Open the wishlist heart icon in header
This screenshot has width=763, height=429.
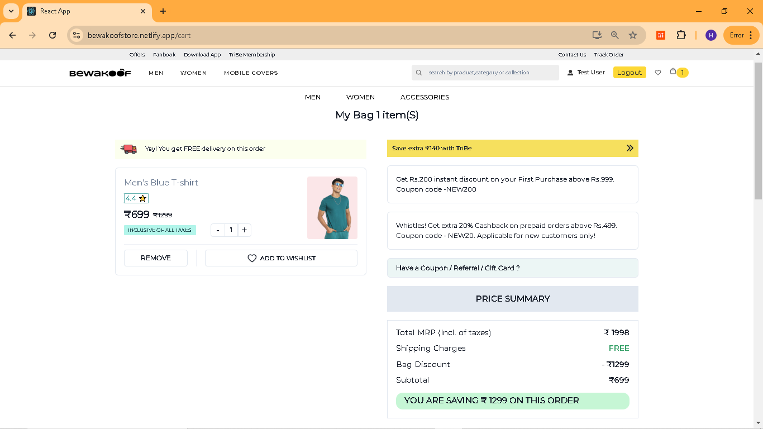click(658, 73)
